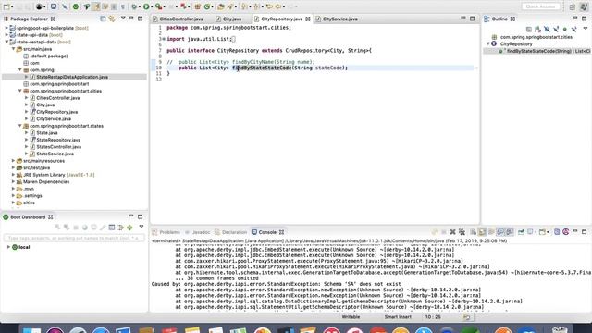Close the CityRepository.java tab
Image resolution: width=592 pixels, height=333 pixels.
point(308,18)
